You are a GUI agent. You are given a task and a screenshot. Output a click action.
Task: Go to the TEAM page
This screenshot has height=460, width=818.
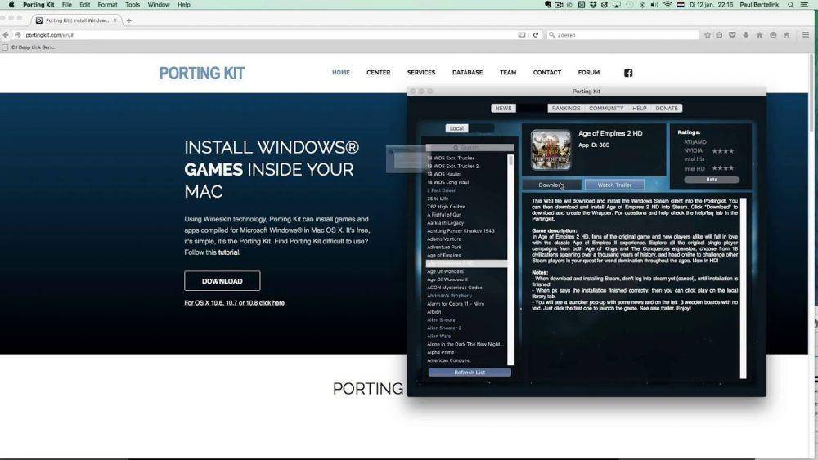(x=508, y=73)
